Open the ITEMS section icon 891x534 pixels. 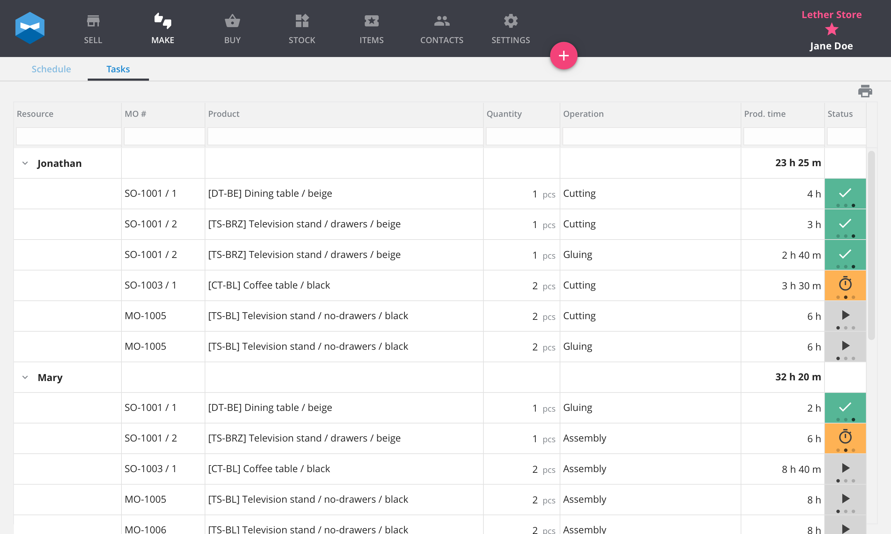click(x=371, y=21)
